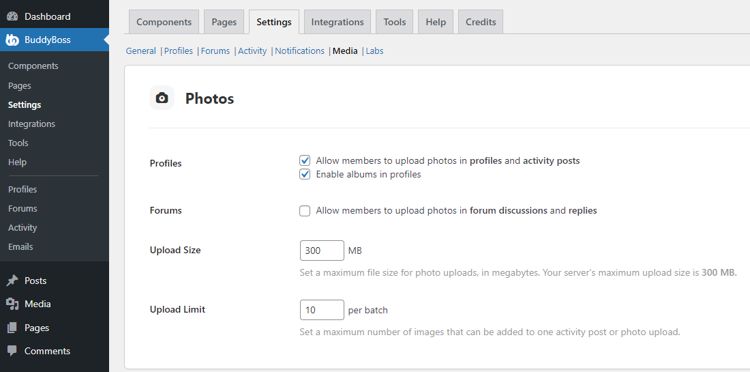Open the Credits tab
Image resolution: width=750 pixels, height=372 pixels.
[481, 22]
